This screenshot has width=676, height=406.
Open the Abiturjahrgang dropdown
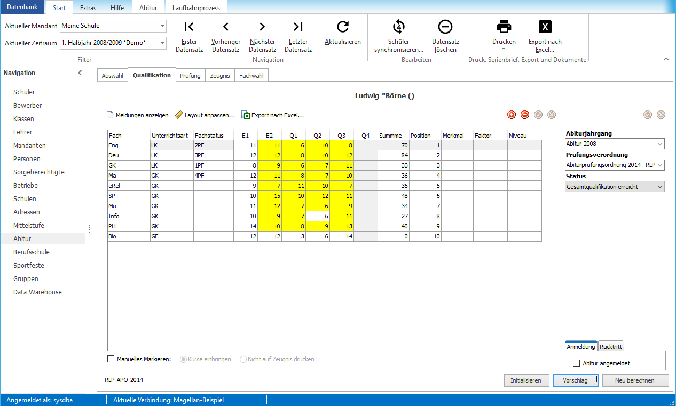click(x=615, y=144)
